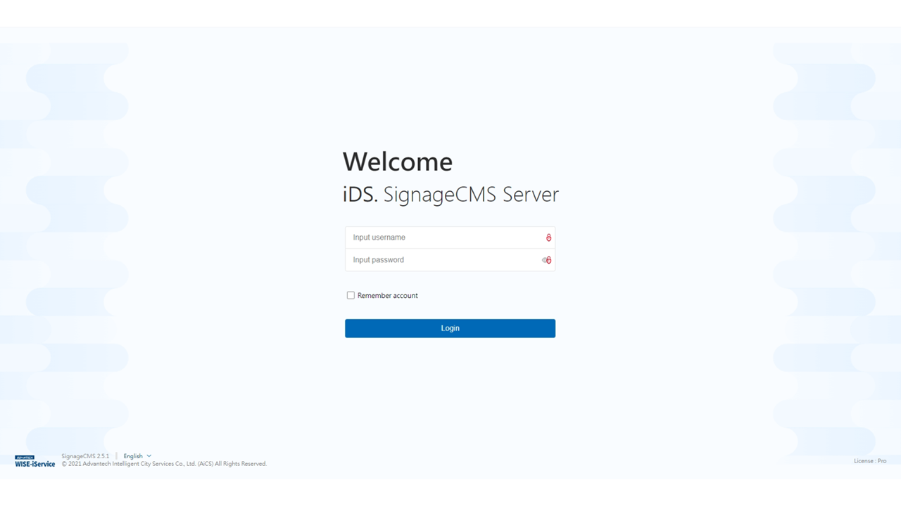
Task: Click the License : Pro label
Action: tap(870, 461)
